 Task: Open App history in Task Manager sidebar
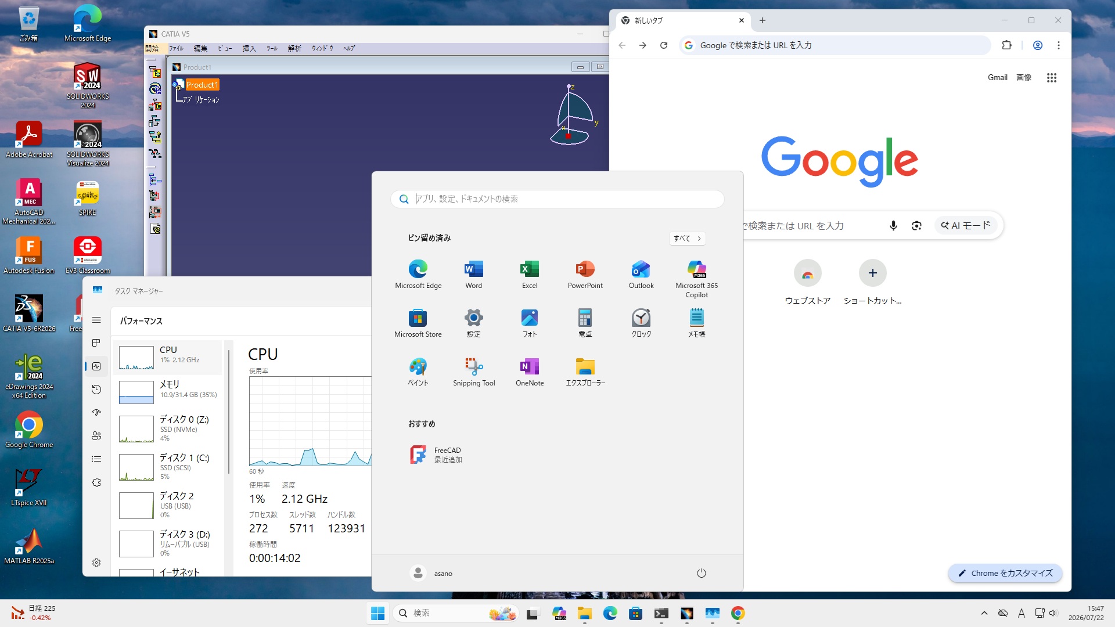tap(96, 390)
